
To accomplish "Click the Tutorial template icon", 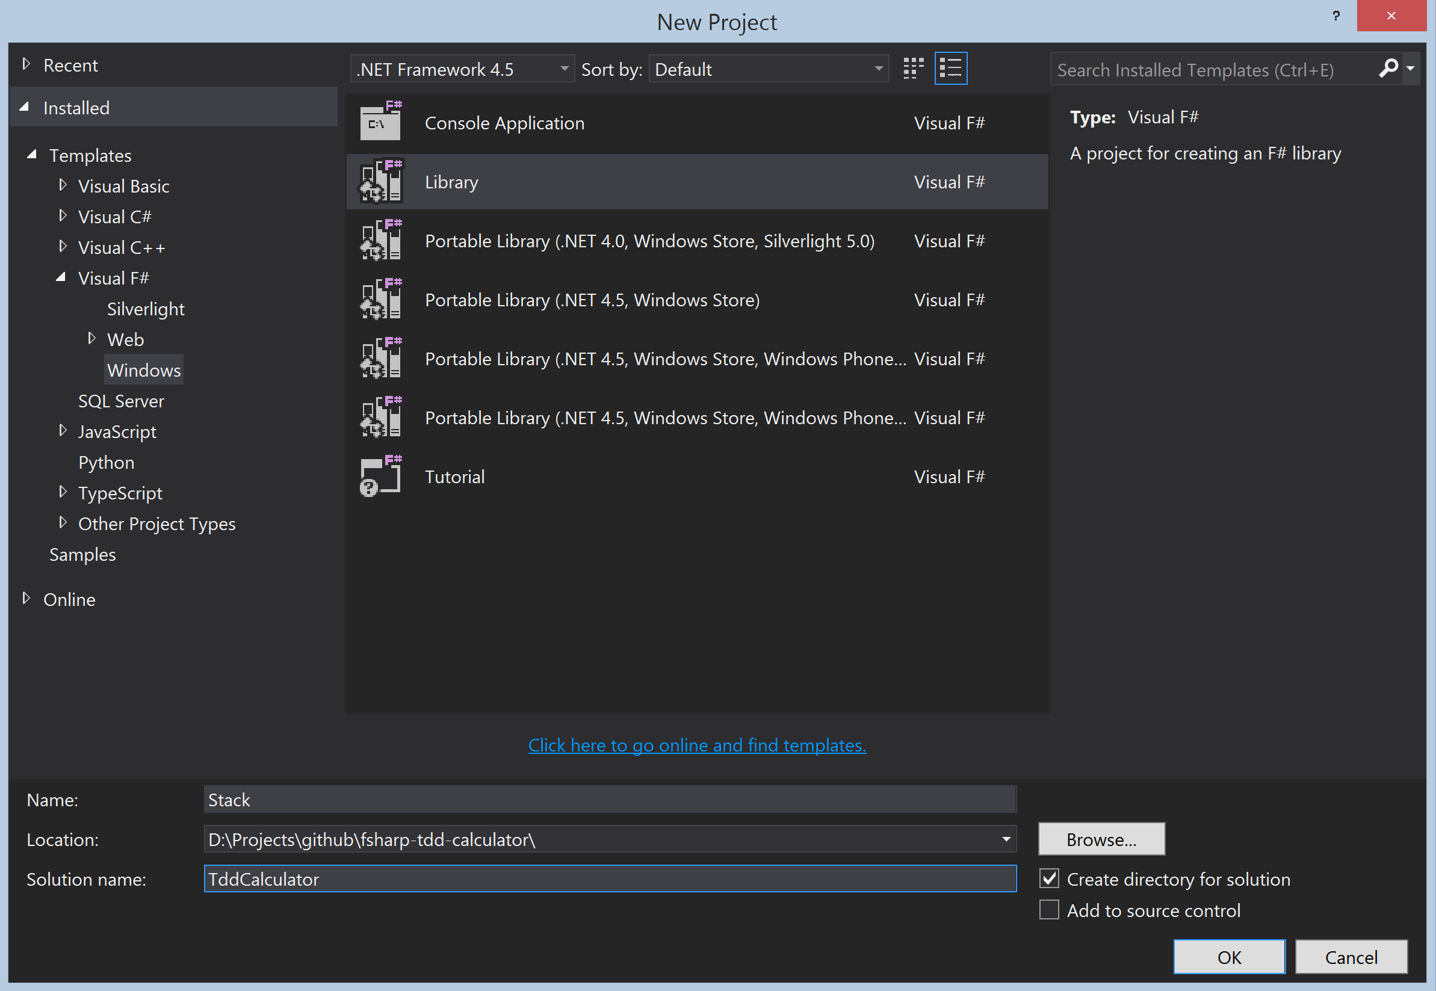I will point(381,475).
